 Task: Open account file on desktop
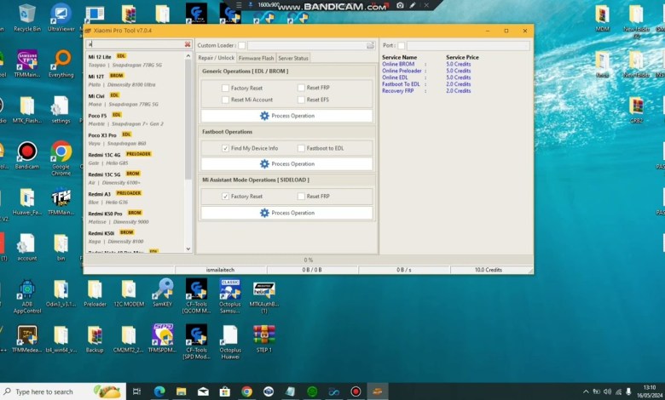point(27,247)
